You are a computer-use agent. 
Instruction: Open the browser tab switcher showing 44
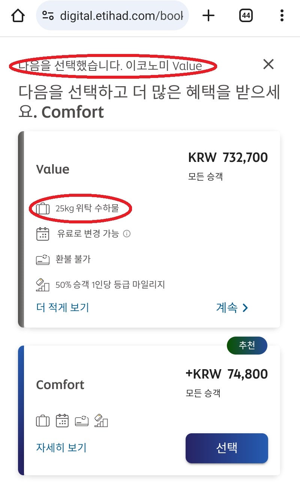pos(246,16)
